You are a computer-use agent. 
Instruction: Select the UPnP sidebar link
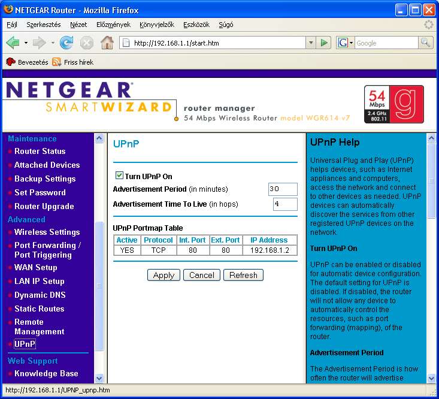pos(25,344)
